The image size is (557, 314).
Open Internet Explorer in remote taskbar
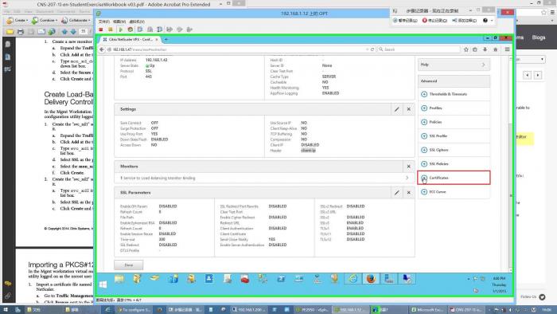353,279
